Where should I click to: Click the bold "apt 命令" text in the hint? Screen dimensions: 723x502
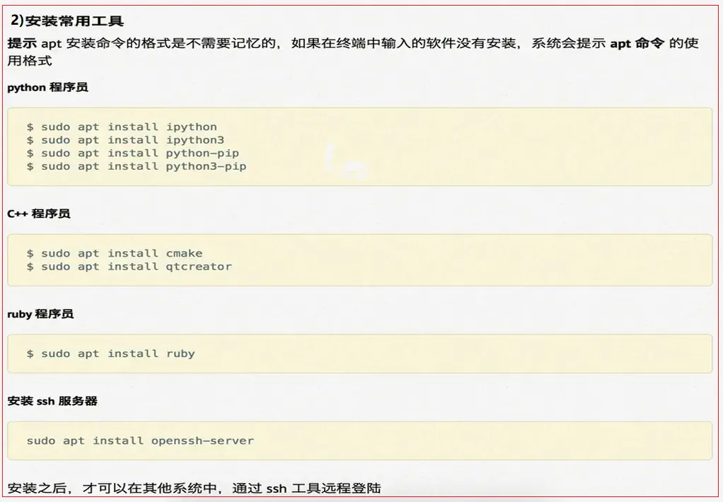[637, 43]
